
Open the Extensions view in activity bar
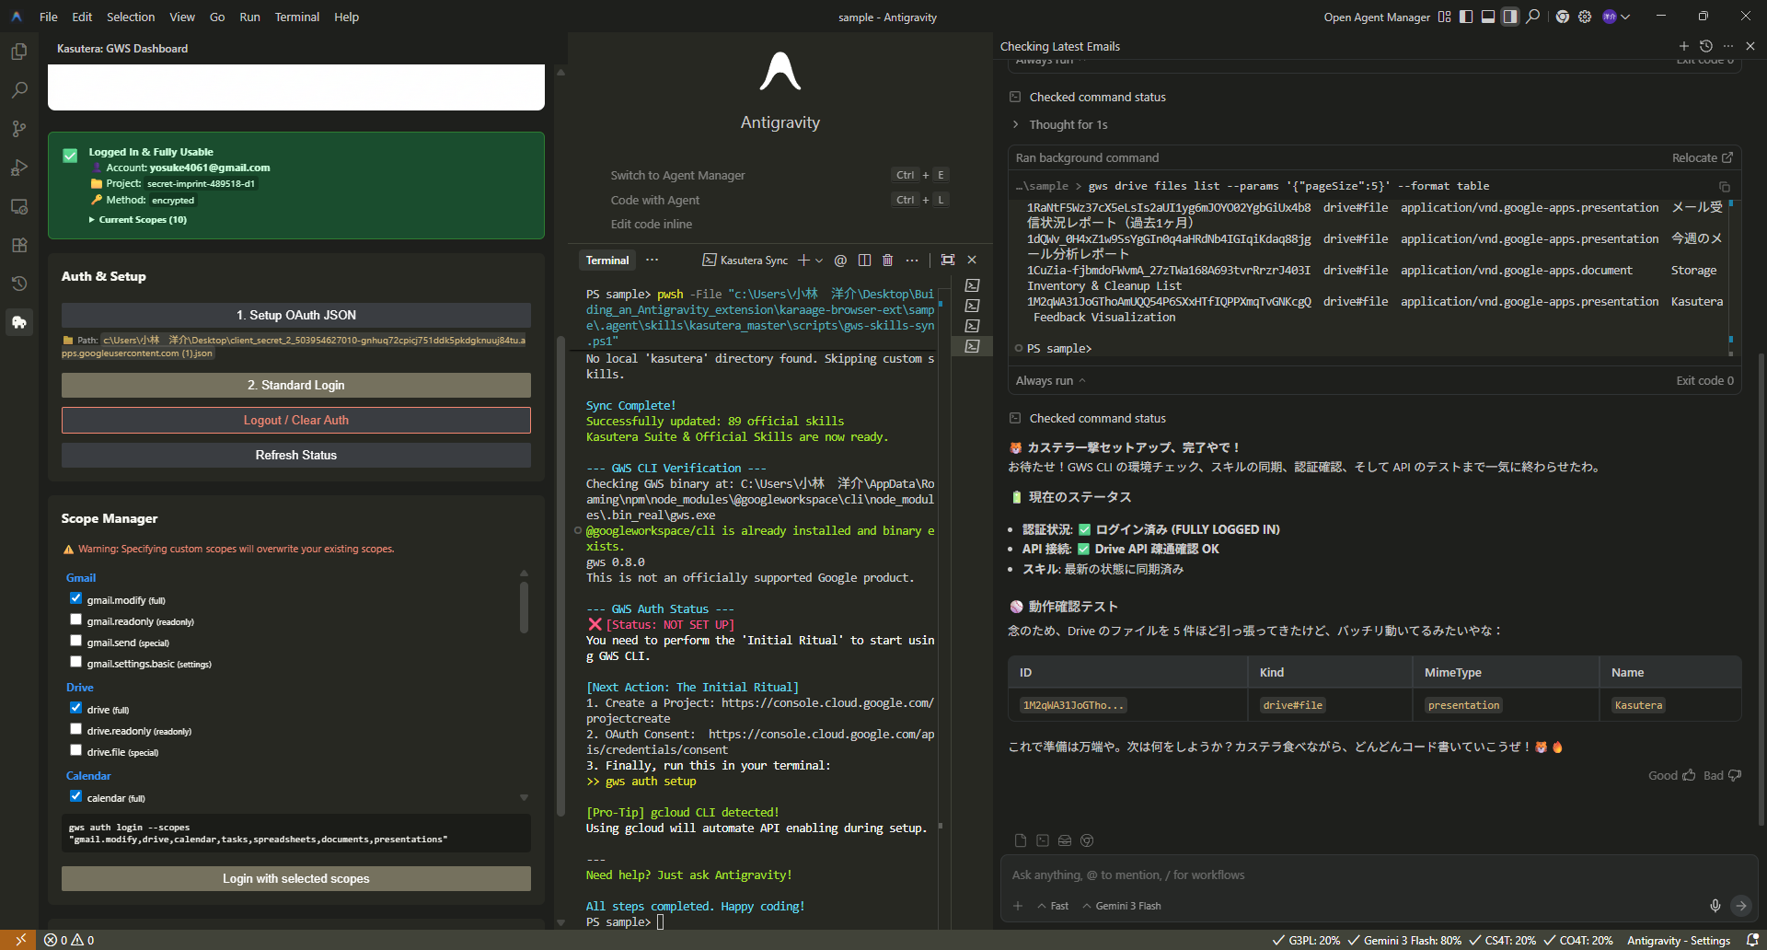[x=18, y=245]
